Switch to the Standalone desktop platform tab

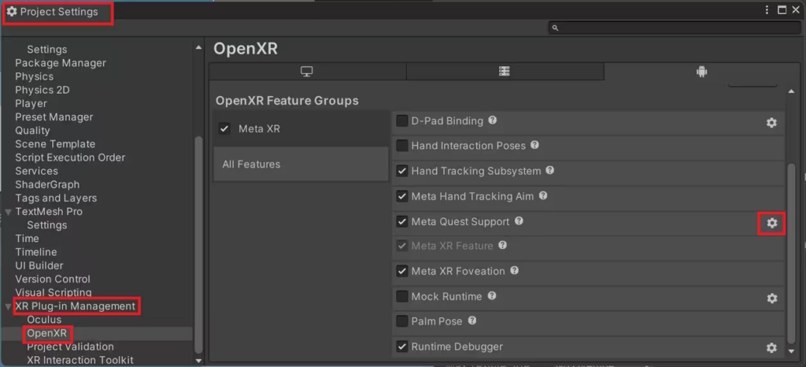tap(307, 72)
